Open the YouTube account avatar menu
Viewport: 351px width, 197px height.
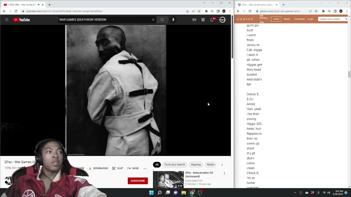pyautogui.click(x=222, y=20)
